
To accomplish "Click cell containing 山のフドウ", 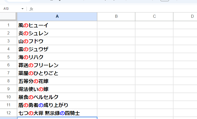I will click(57, 41).
